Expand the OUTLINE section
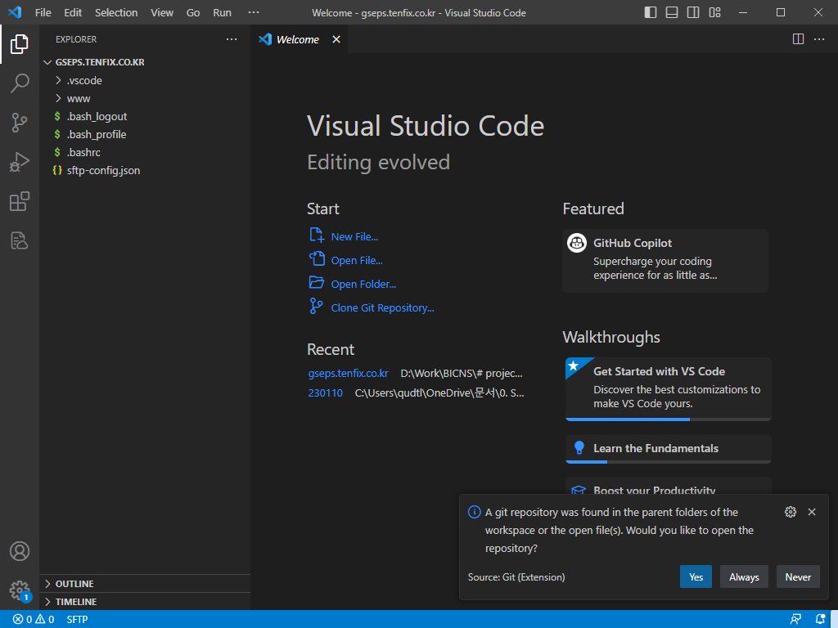 [x=145, y=584]
